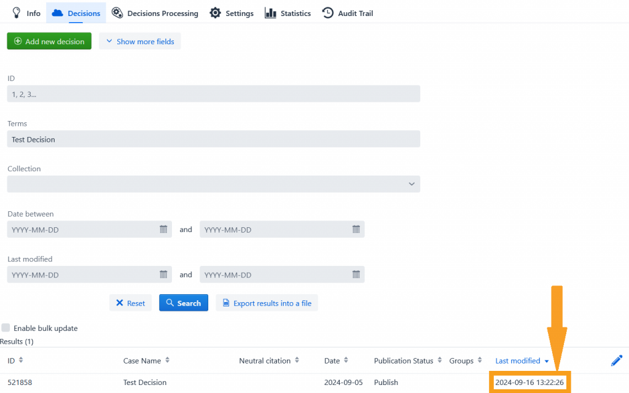Image resolution: width=629 pixels, height=393 pixels.
Task: Expand the Collection dropdown
Action: 213,184
